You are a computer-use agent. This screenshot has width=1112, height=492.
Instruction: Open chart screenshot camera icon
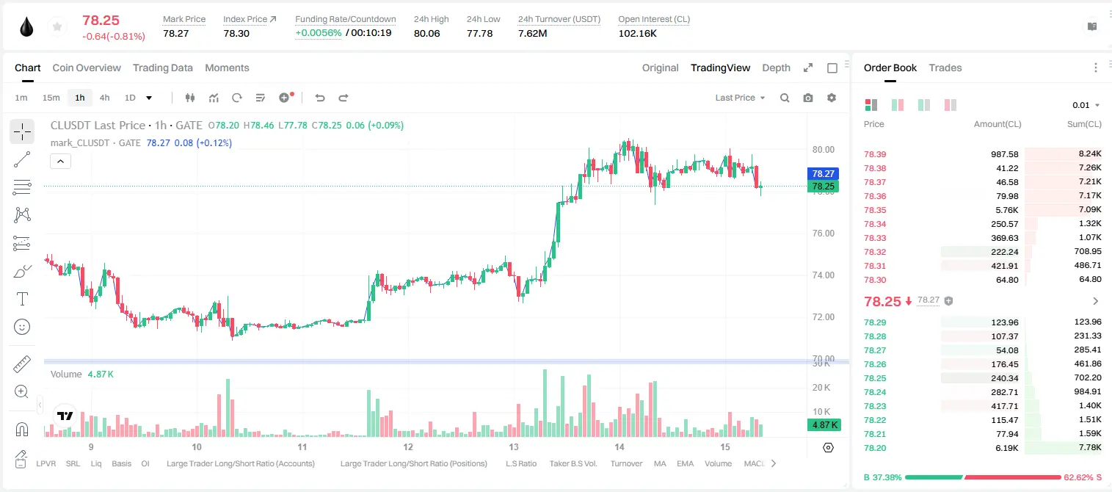coord(808,98)
